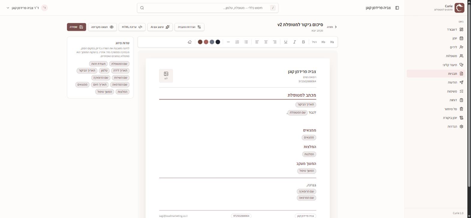Open סל מיחזור recycle bin
The image size is (471, 218).
pos(436,109)
